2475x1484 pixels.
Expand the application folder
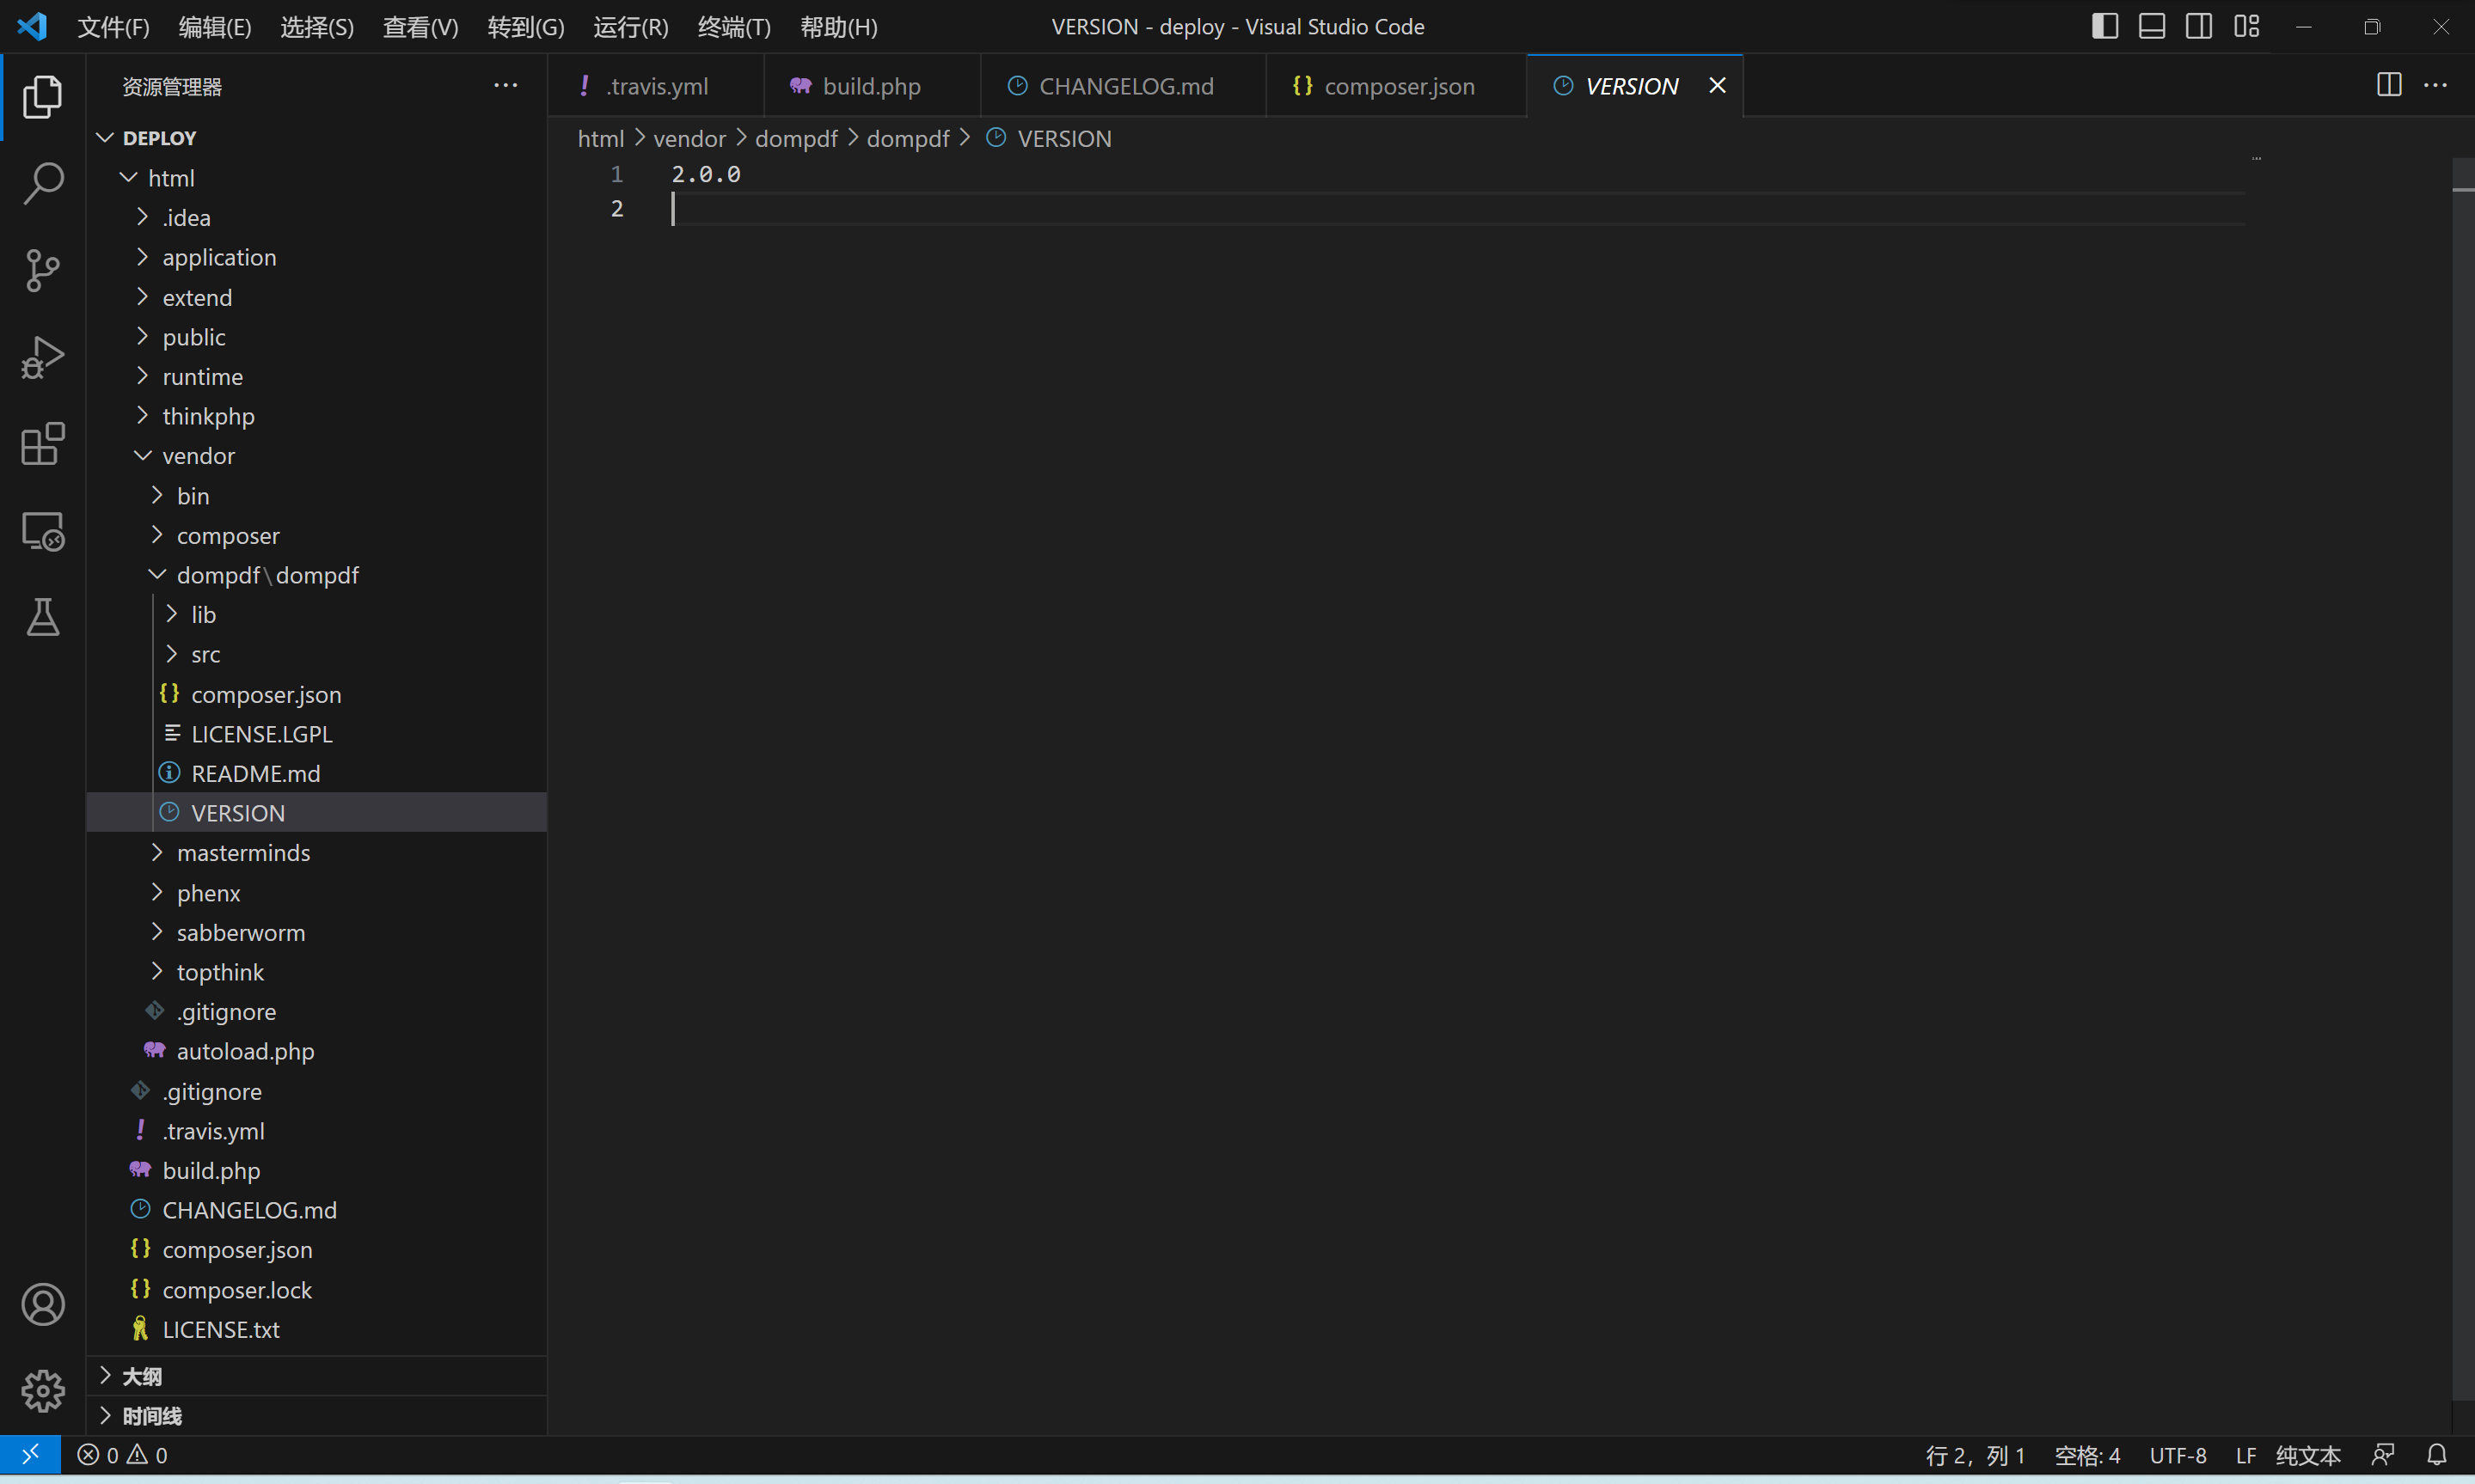[219, 258]
